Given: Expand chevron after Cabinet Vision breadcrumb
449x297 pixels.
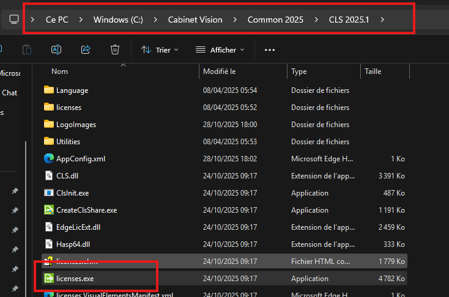Looking at the screenshot, I should pyautogui.click(x=236, y=20).
